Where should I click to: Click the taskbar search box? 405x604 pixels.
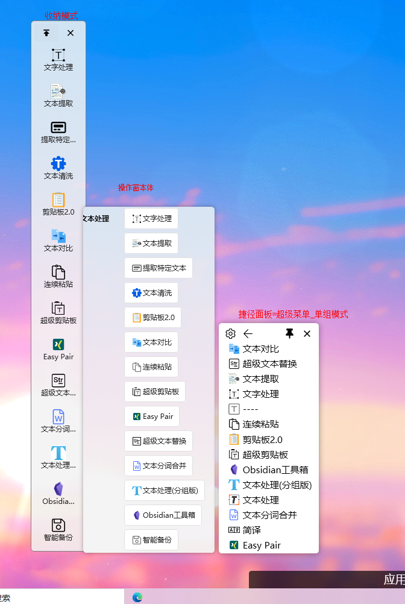[61, 596]
